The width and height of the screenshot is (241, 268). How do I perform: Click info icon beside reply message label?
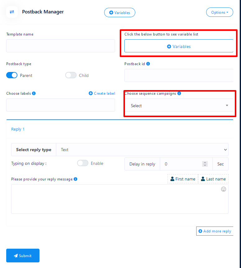(x=76, y=179)
